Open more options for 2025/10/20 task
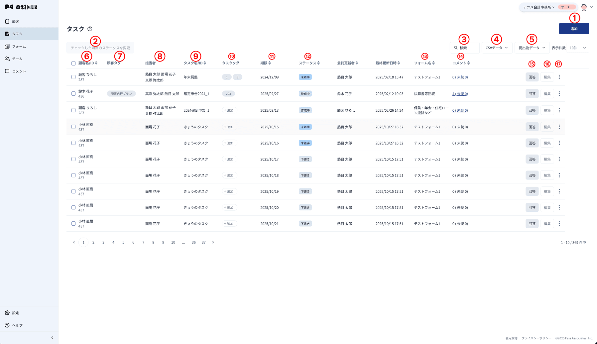The image size is (597, 344). coord(559,207)
